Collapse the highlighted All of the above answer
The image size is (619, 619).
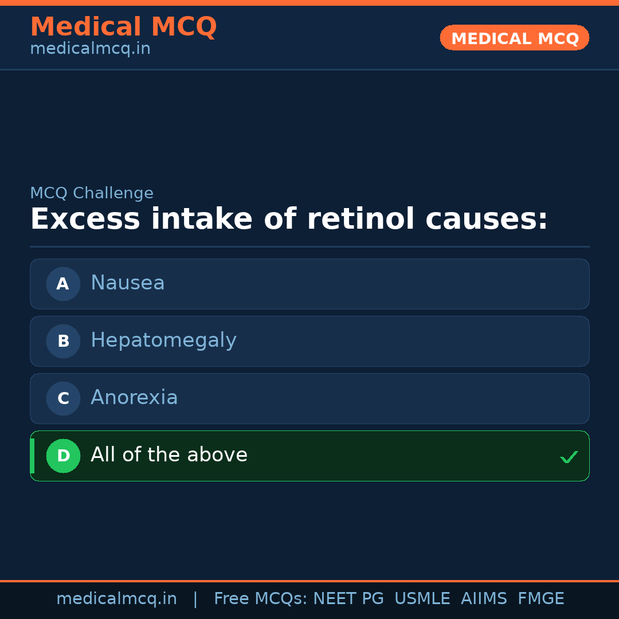click(309, 456)
